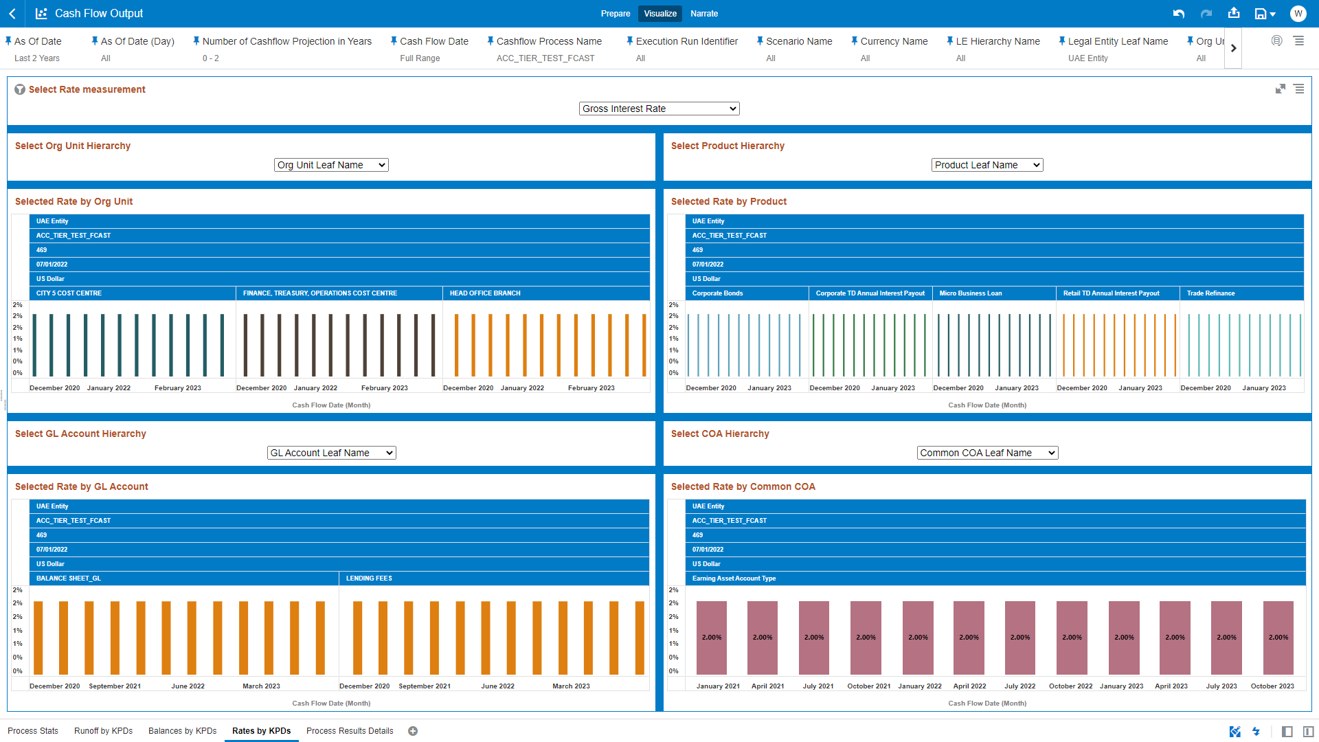
Task: Add a new canvas with plus icon
Action: tap(413, 731)
